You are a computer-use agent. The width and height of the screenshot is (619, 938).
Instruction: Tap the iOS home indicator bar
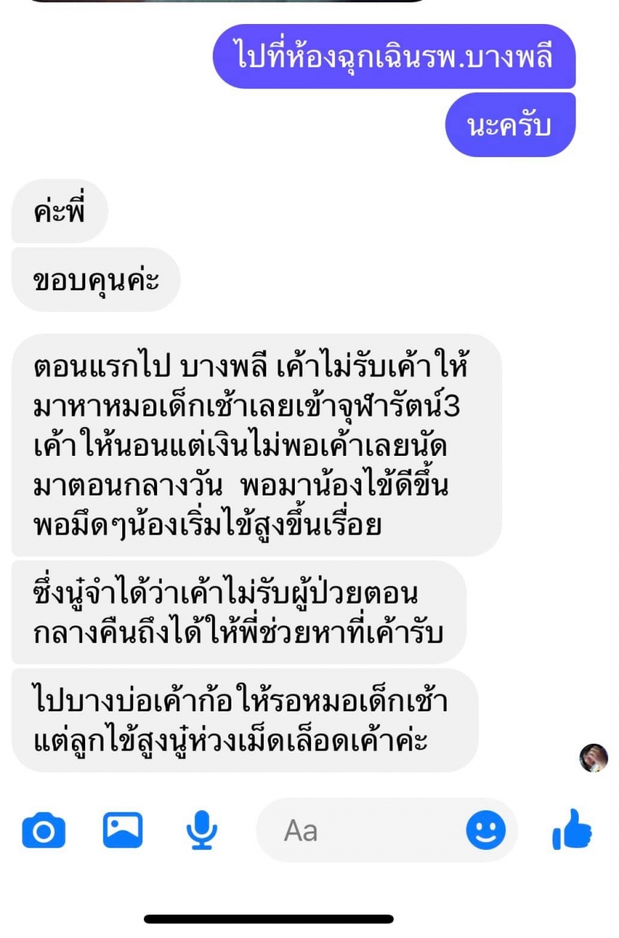[269, 919]
